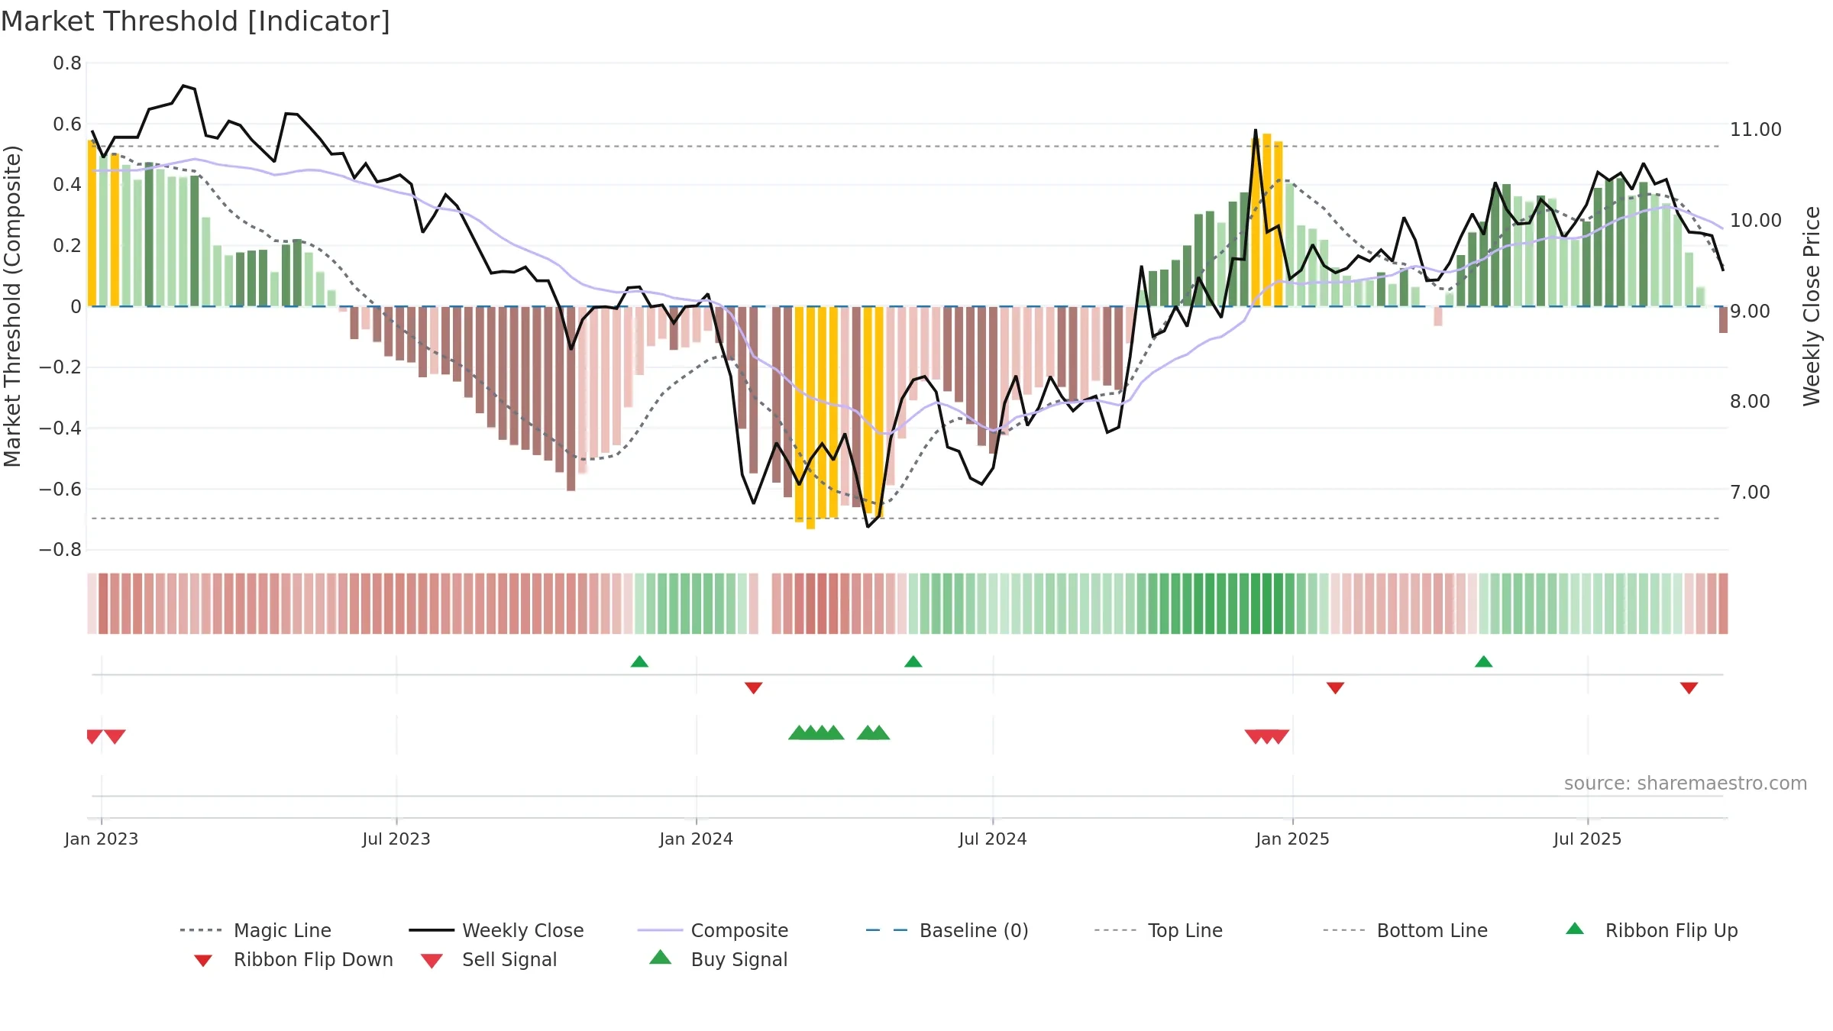Click the red Sell Signal legend triangle
1833x1031 pixels.
[432, 961]
